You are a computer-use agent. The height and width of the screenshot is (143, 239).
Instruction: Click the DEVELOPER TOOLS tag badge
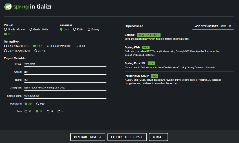[x=149, y=35]
